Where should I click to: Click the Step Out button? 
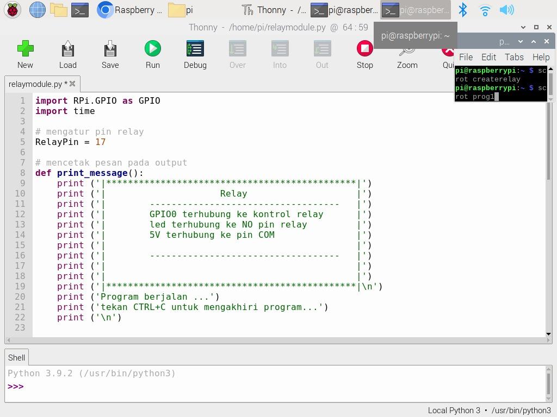point(322,54)
